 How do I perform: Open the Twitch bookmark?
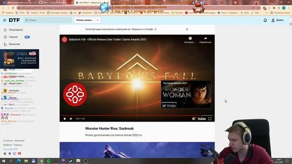coord(20,13)
